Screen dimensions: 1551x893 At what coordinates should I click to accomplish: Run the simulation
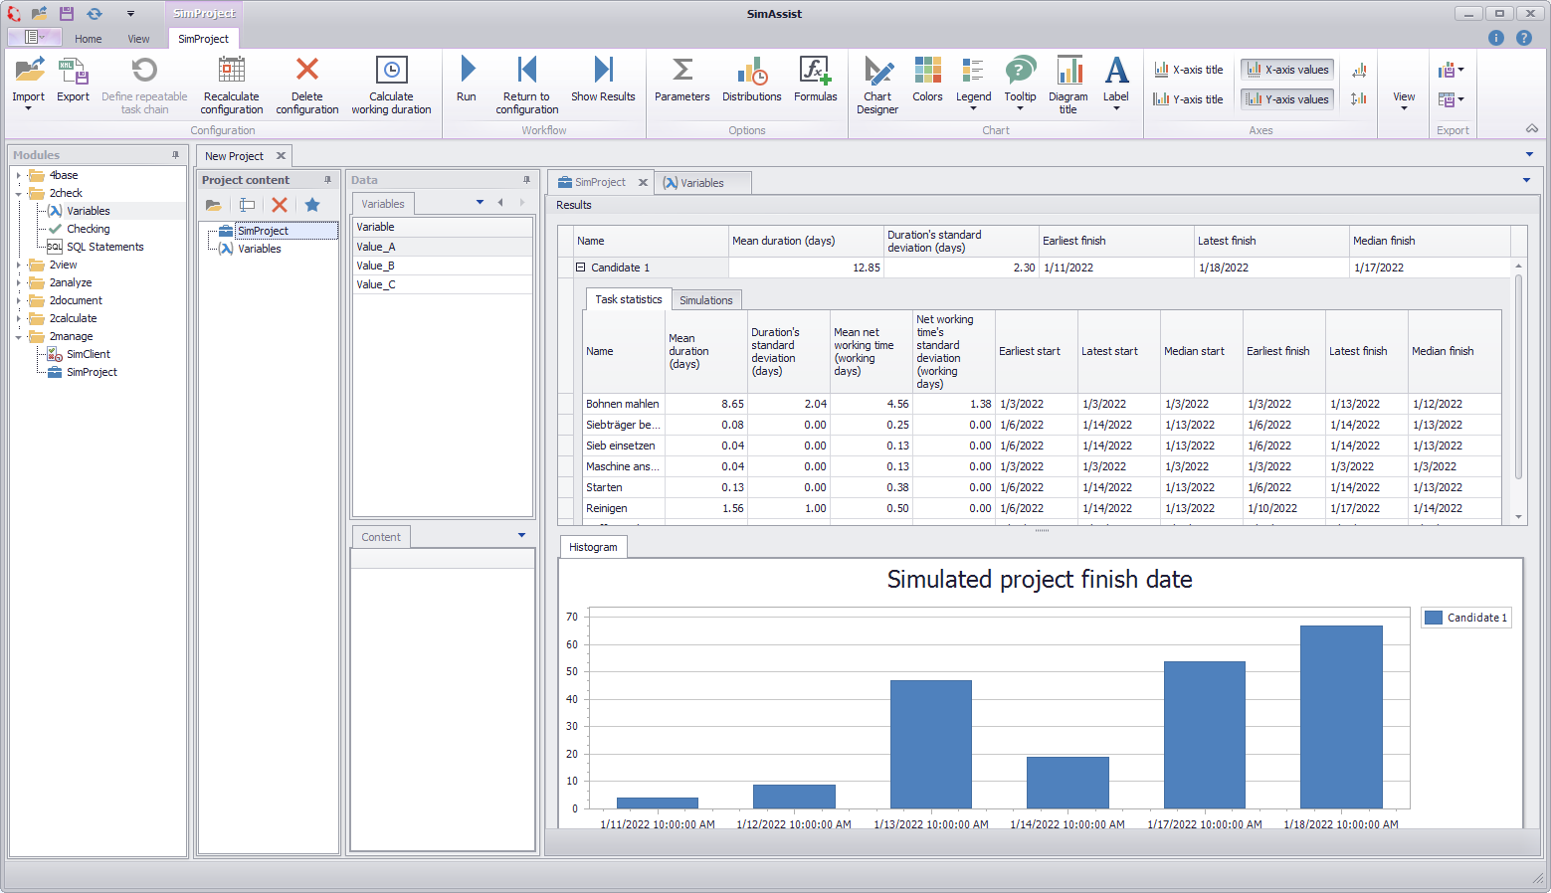467,85
